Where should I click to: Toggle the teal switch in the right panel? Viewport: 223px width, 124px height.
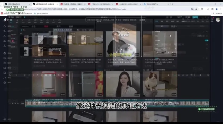(206, 40)
